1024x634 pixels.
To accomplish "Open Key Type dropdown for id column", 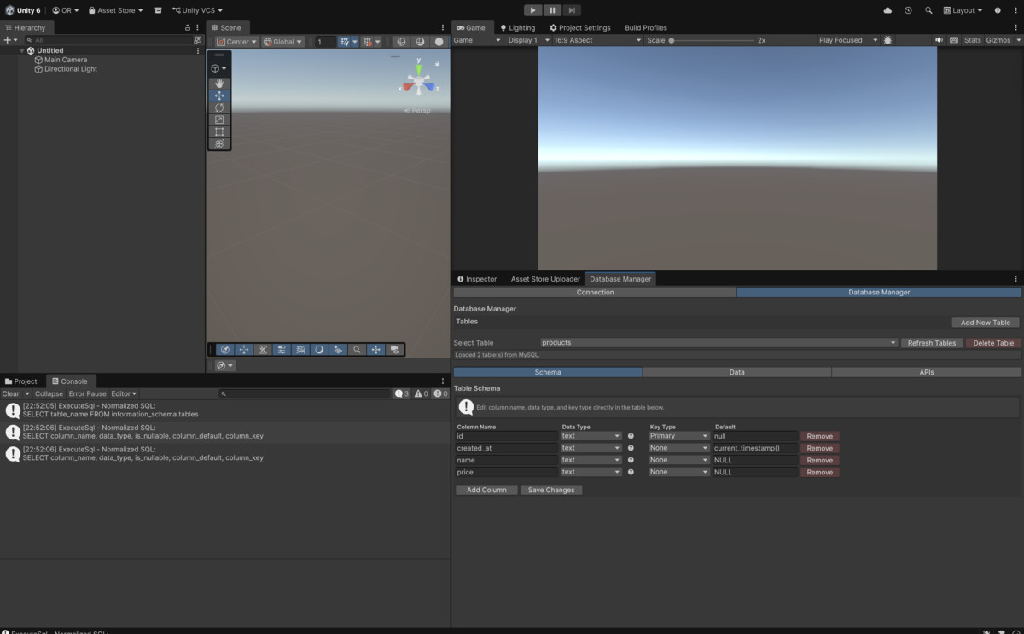I will click(678, 436).
